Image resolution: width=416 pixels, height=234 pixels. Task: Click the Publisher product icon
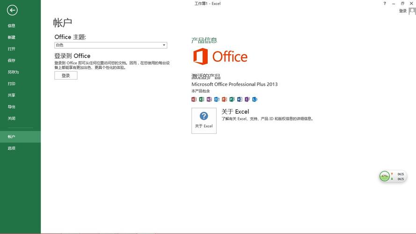(x=232, y=99)
